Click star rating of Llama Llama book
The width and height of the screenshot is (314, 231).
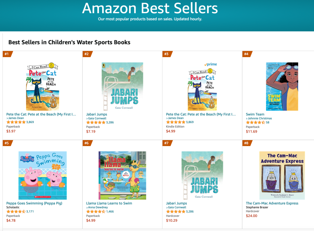point(96,211)
